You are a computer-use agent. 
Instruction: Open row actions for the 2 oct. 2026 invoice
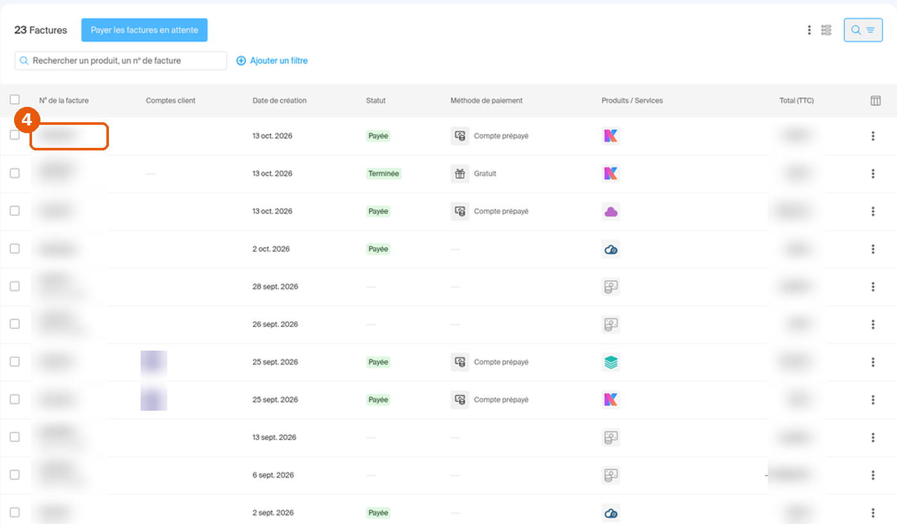click(873, 249)
